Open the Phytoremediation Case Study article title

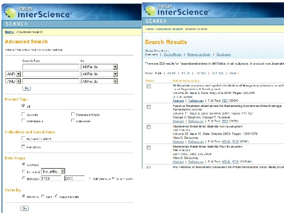pos(228,167)
